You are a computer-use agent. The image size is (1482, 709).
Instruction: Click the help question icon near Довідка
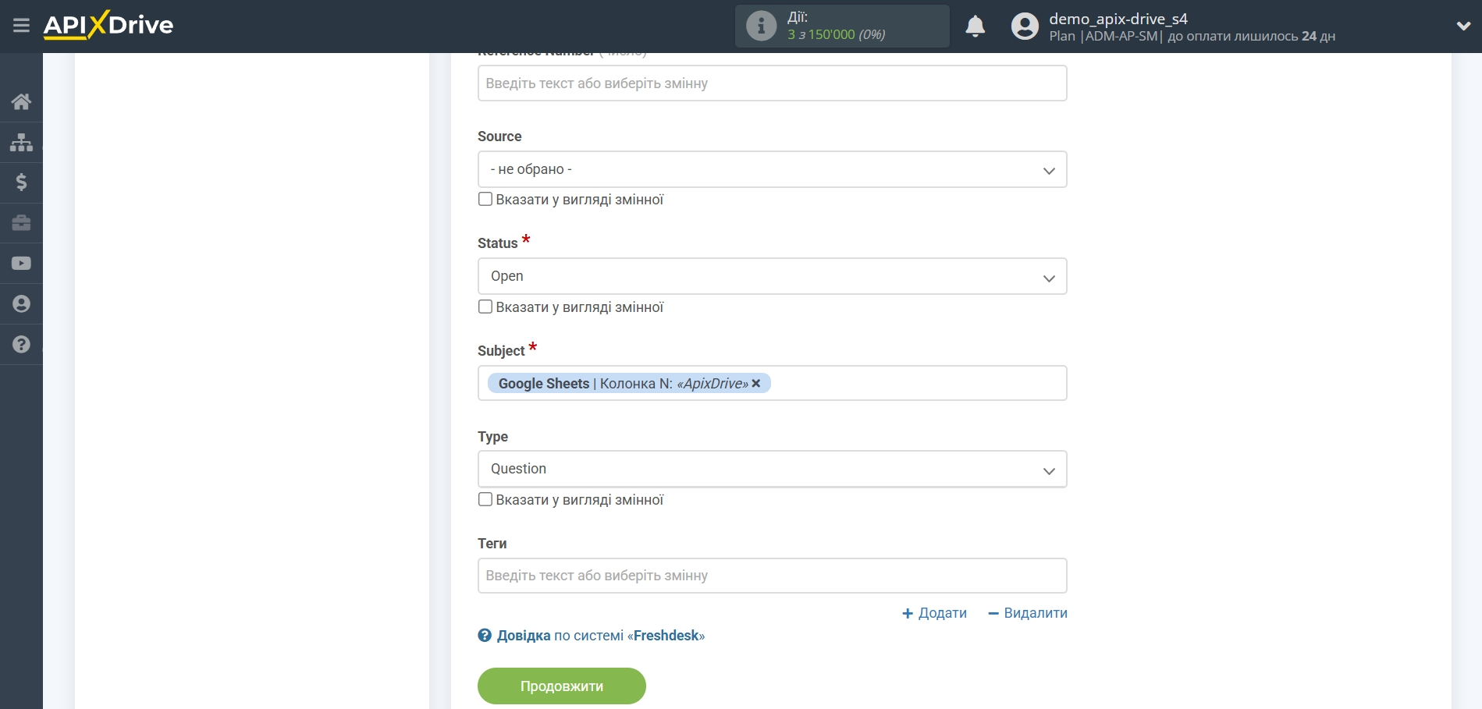pos(485,636)
